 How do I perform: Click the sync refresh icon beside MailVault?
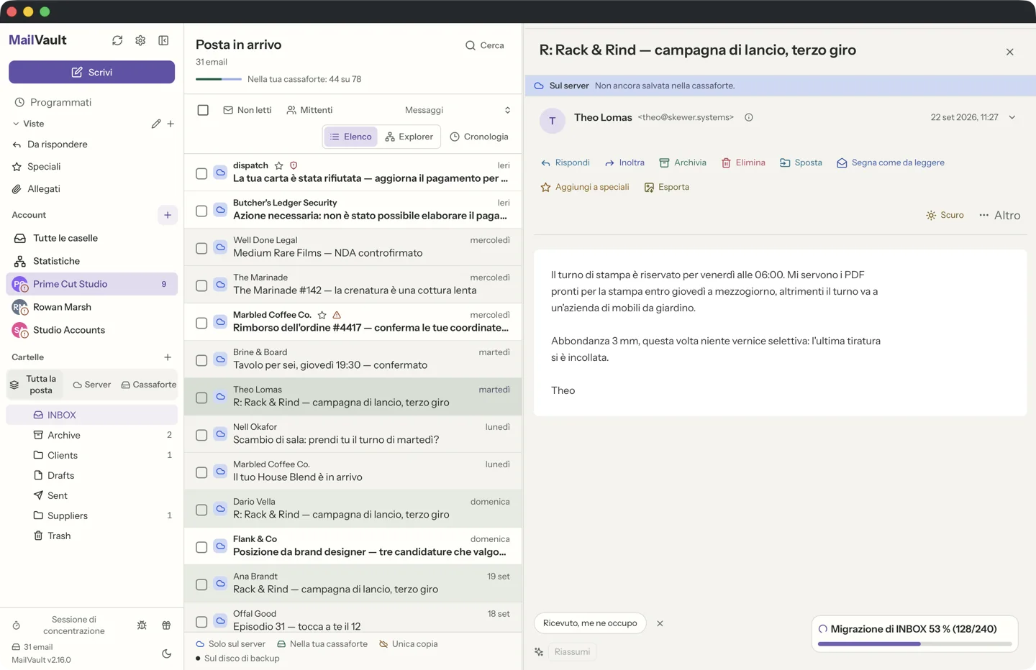(117, 40)
